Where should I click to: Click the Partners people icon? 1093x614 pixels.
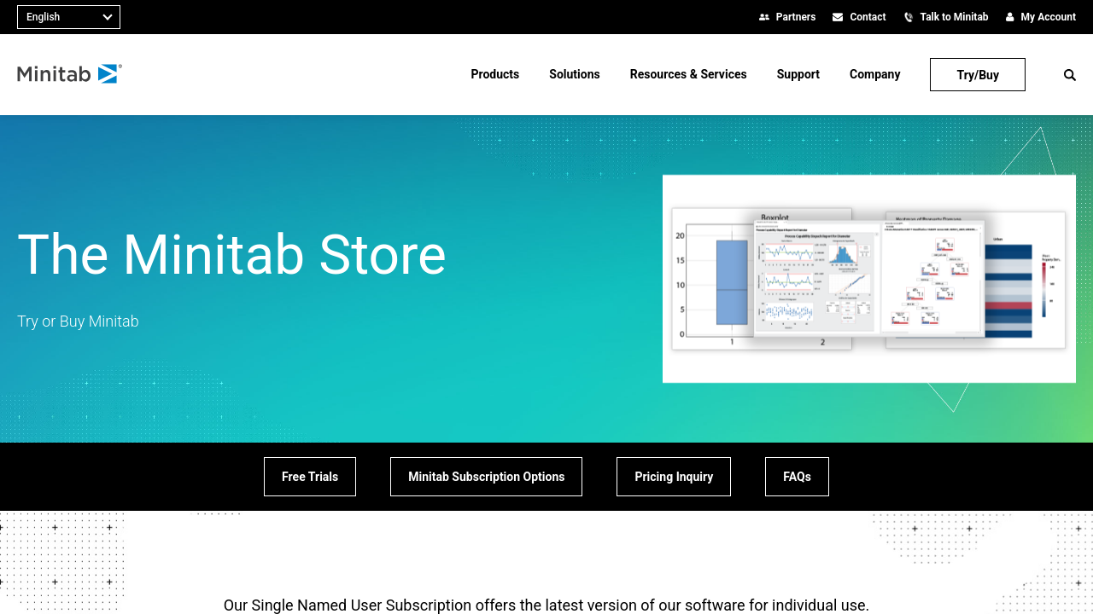coord(764,17)
